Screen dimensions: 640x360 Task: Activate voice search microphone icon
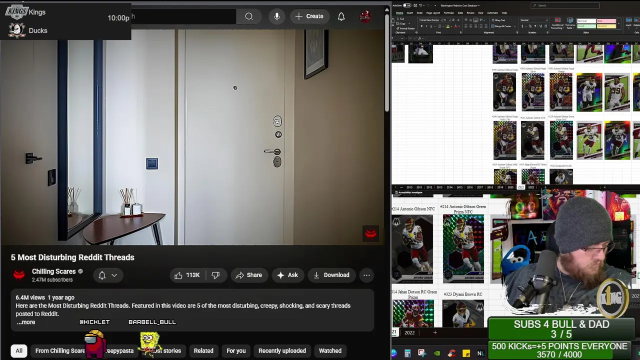pos(276,16)
